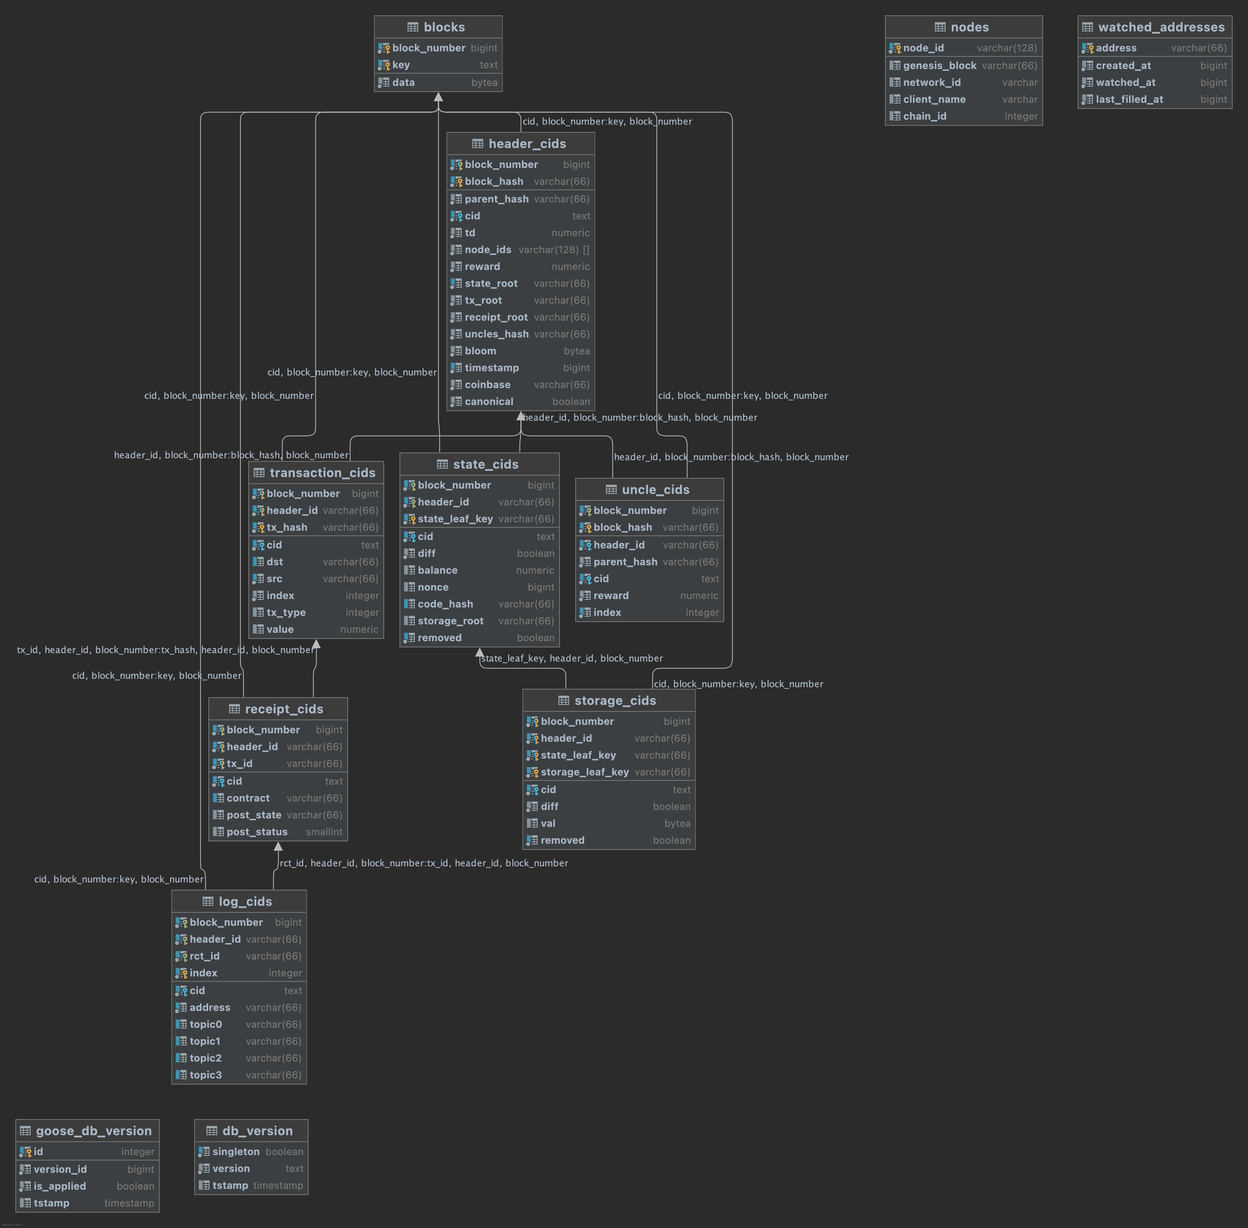Select the log_cids table title
This screenshot has width=1248, height=1228.
(245, 902)
